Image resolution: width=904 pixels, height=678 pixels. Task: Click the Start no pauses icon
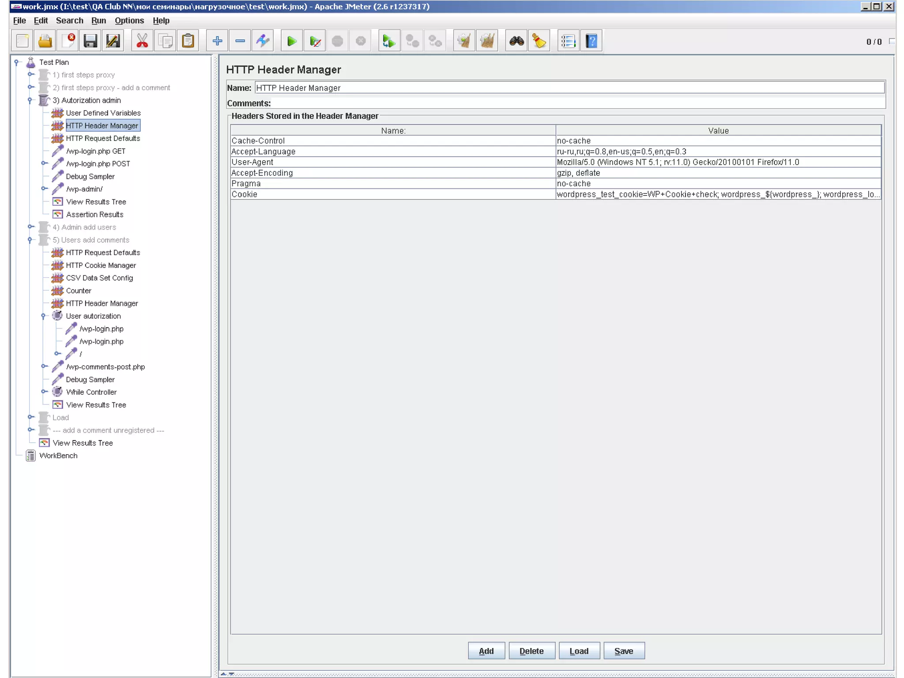pyautogui.click(x=315, y=41)
